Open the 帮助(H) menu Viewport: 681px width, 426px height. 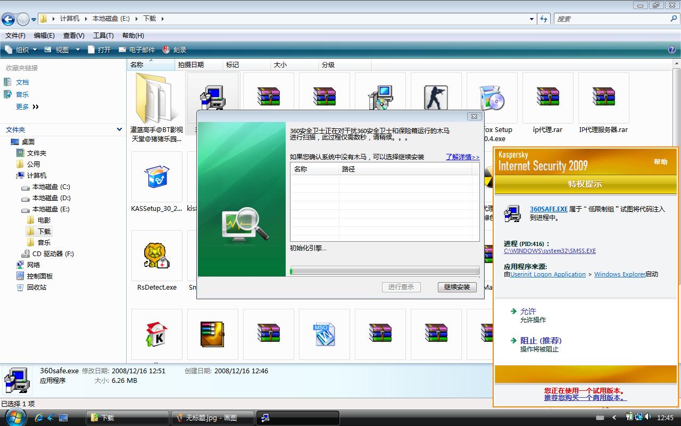coord(133,35)
